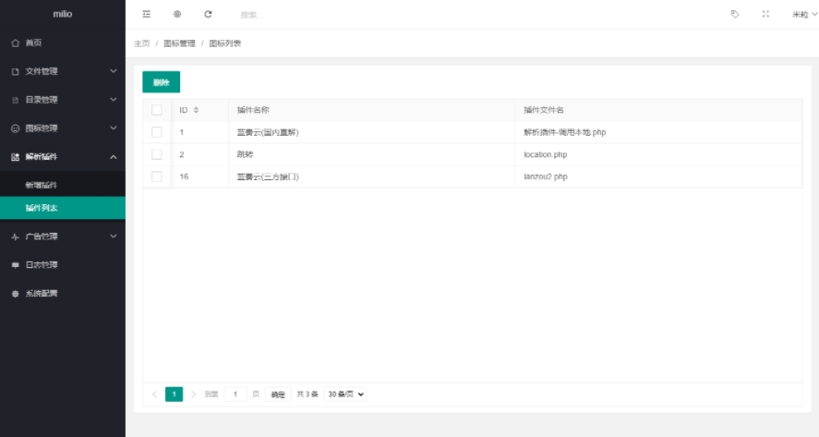The image size is (819, 437).
Task: Collapse the sidebar with the menu toggle icon
Action: [147, 14]
